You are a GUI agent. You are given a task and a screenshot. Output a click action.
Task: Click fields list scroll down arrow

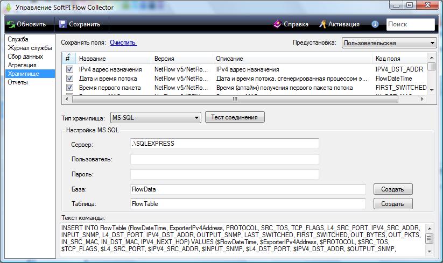click(431, 90)
